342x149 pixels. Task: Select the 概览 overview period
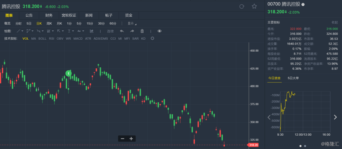[8, 24]
